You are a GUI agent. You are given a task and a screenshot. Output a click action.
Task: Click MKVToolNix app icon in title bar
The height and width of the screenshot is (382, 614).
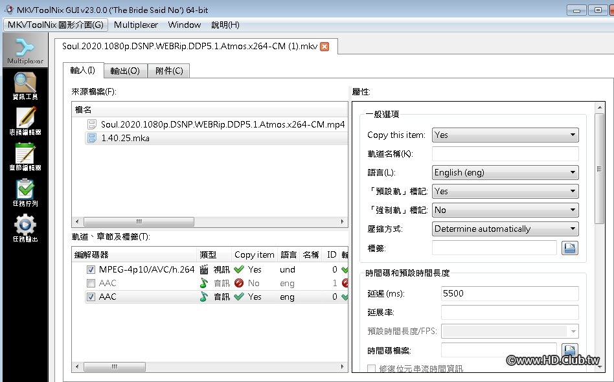pyautogui.click(x=8, y=10)
